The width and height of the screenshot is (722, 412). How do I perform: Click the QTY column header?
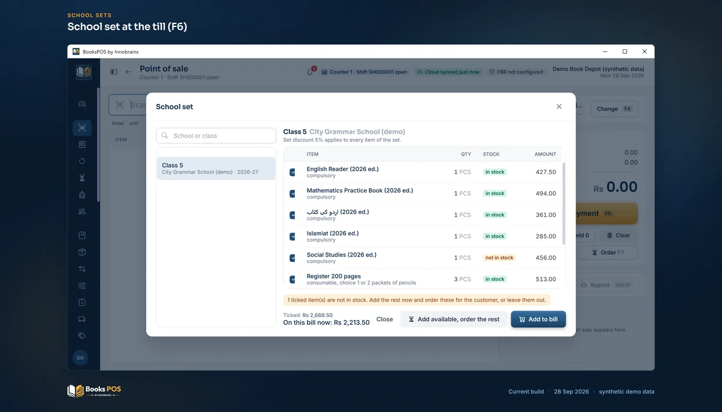[466, 154]
